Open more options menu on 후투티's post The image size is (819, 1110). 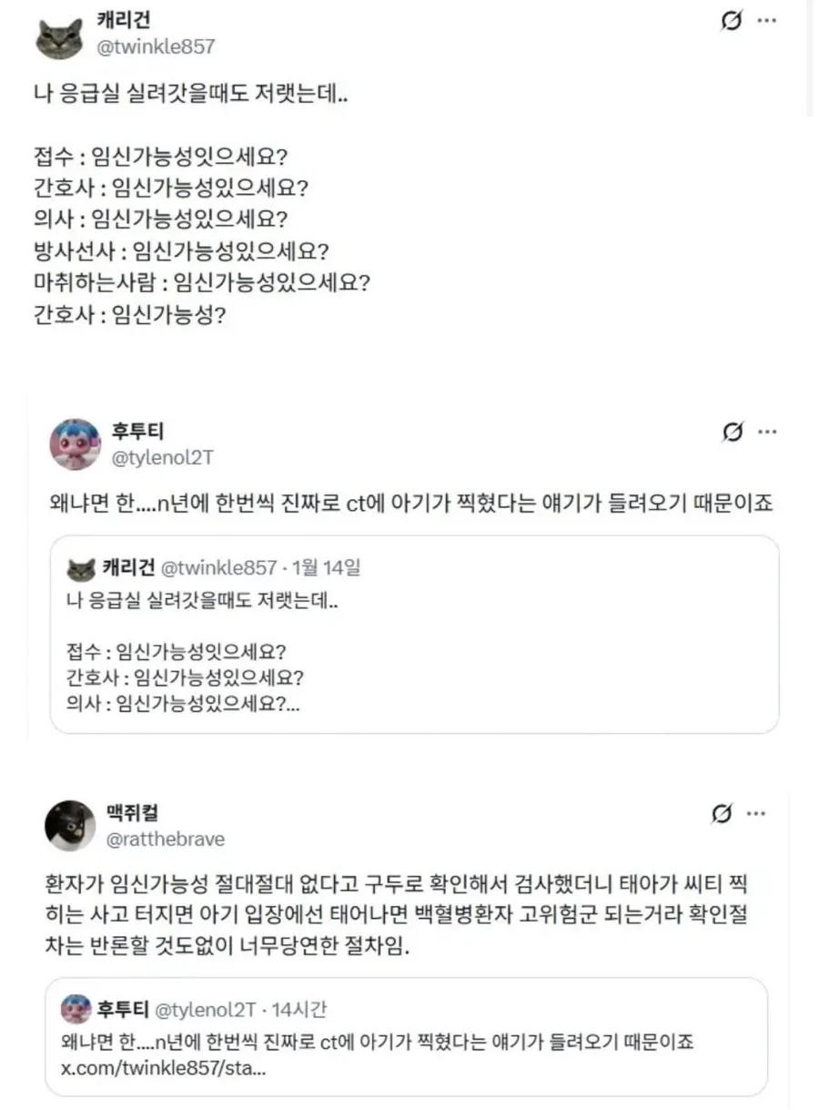768,432
